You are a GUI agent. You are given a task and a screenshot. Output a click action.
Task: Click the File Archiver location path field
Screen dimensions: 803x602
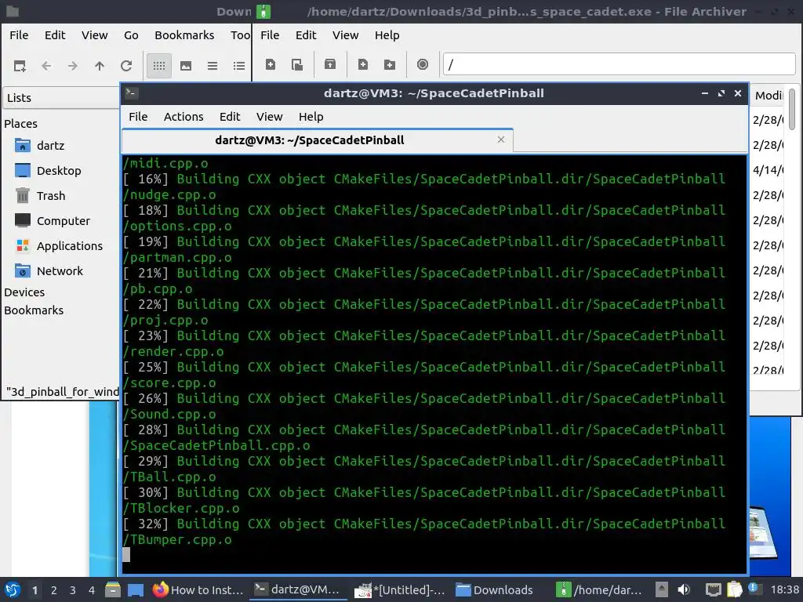click(619, 64)
